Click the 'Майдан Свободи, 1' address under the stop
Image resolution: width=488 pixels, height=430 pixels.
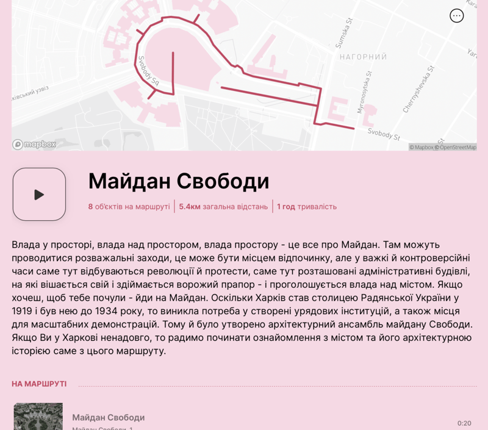tap(102, 428)
